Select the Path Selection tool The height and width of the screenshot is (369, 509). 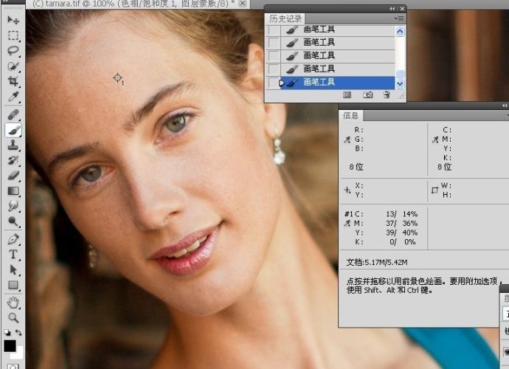[13, 269]
